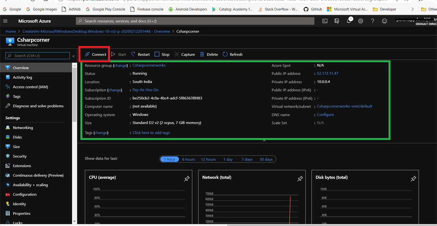
Task: Open the feedback smiley icon
Action: point(385,21)
